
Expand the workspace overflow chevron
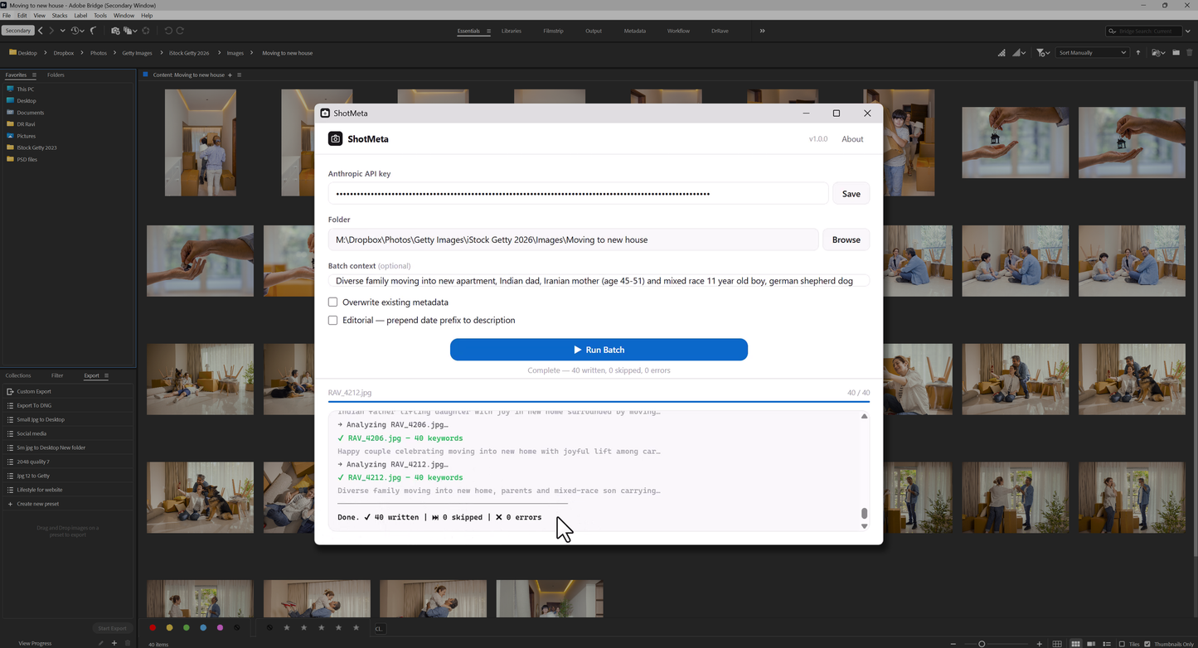pyautogui.click(x=762, y=31)
